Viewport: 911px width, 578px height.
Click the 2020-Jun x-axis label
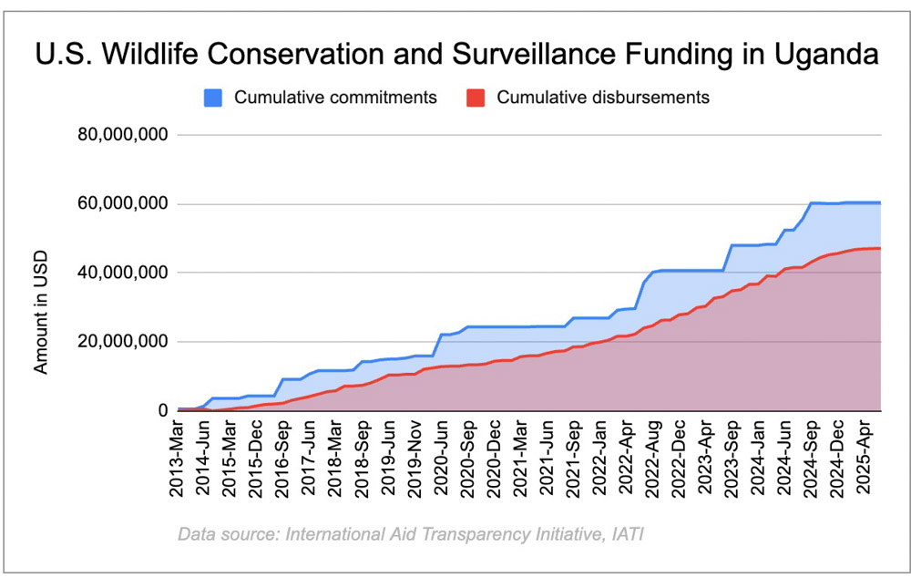click(442, 458)
